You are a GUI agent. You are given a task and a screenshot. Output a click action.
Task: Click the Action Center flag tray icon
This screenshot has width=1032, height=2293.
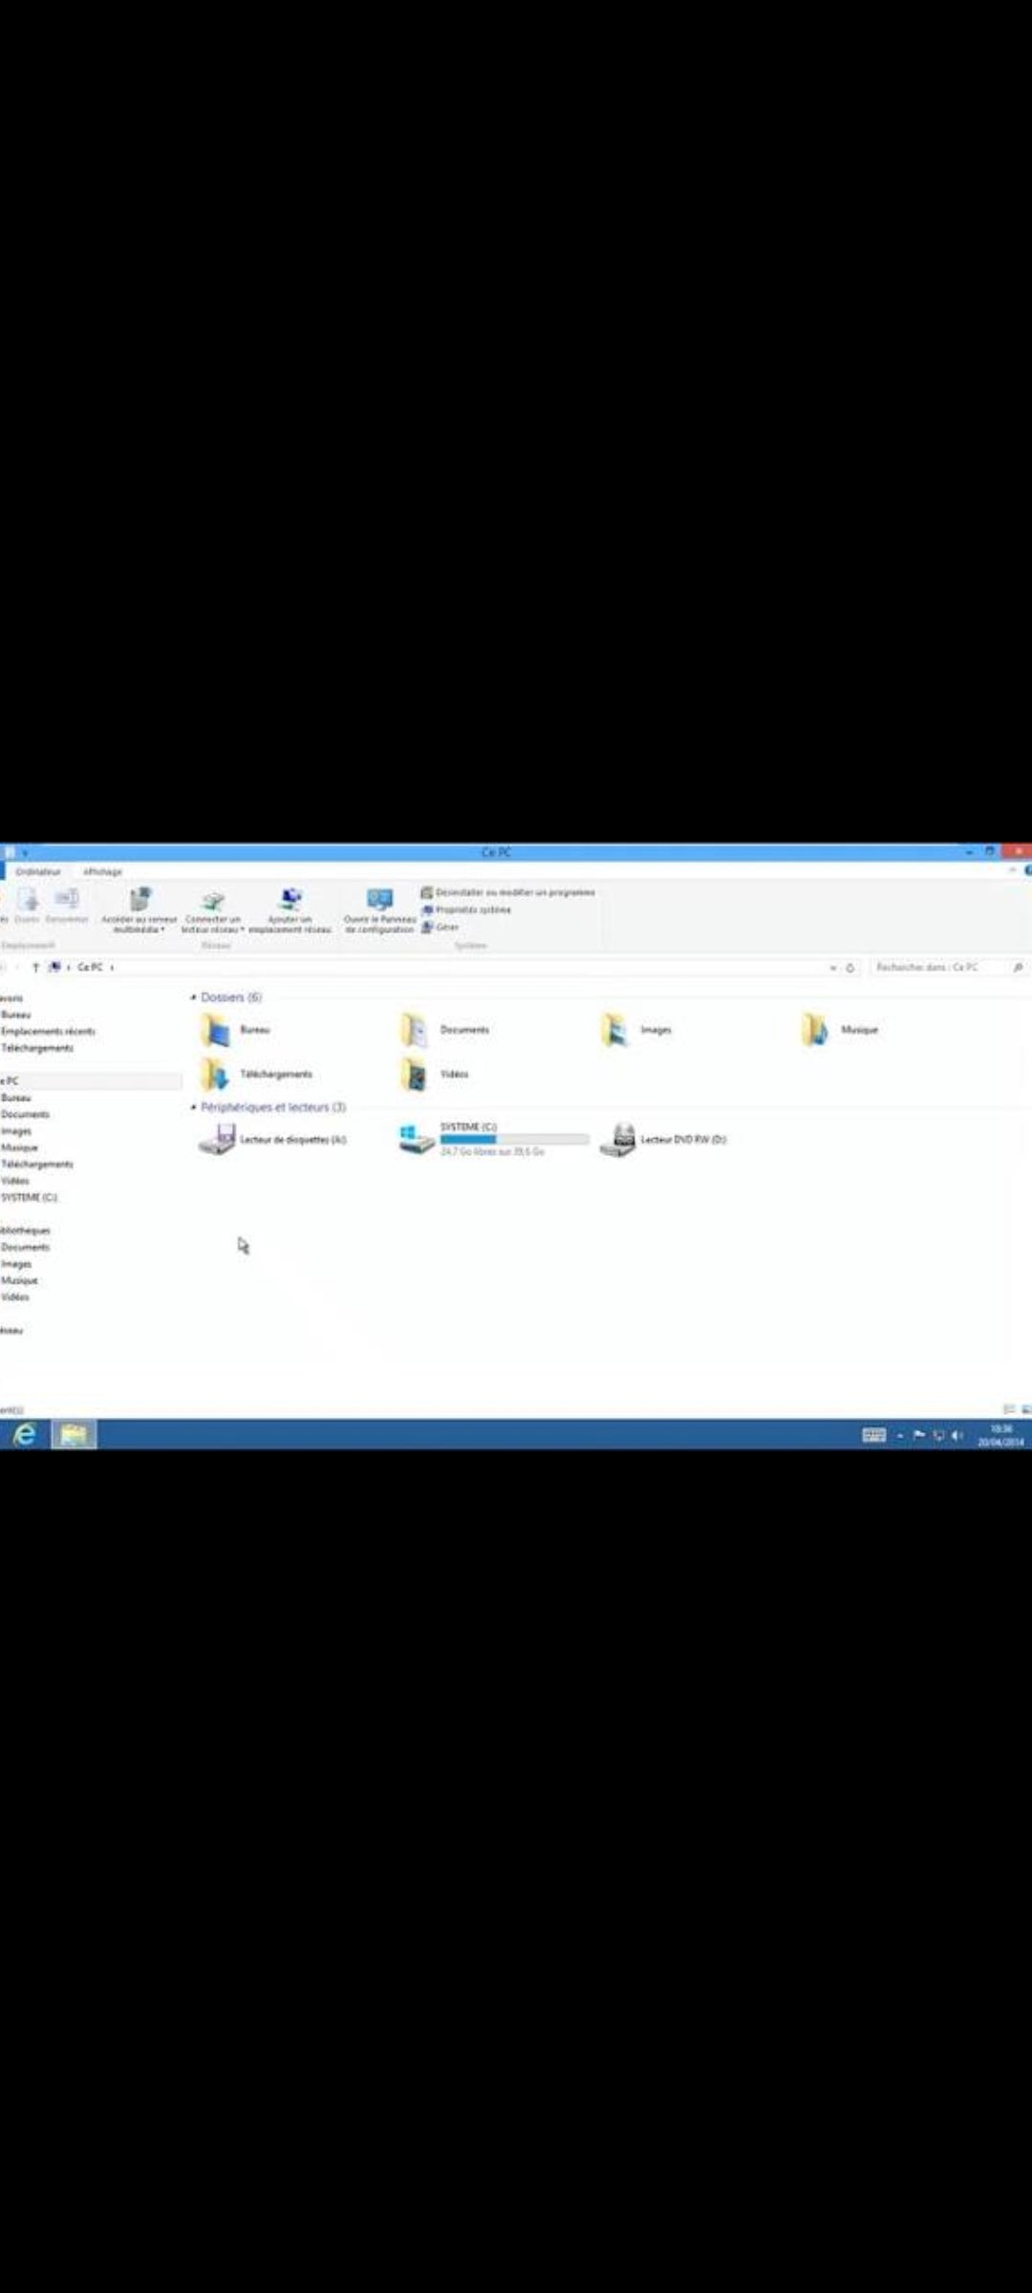918,1435
